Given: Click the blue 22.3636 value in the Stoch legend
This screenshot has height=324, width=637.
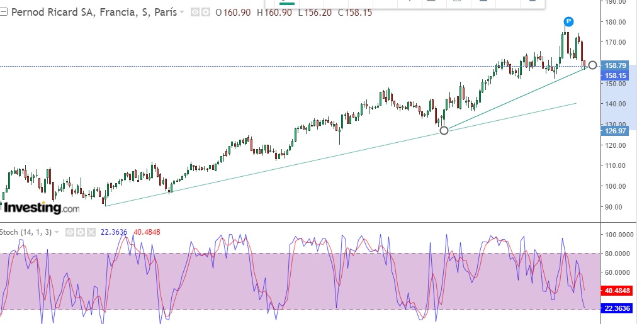Looking at the screenshot, I should click(x=114, y=232).
